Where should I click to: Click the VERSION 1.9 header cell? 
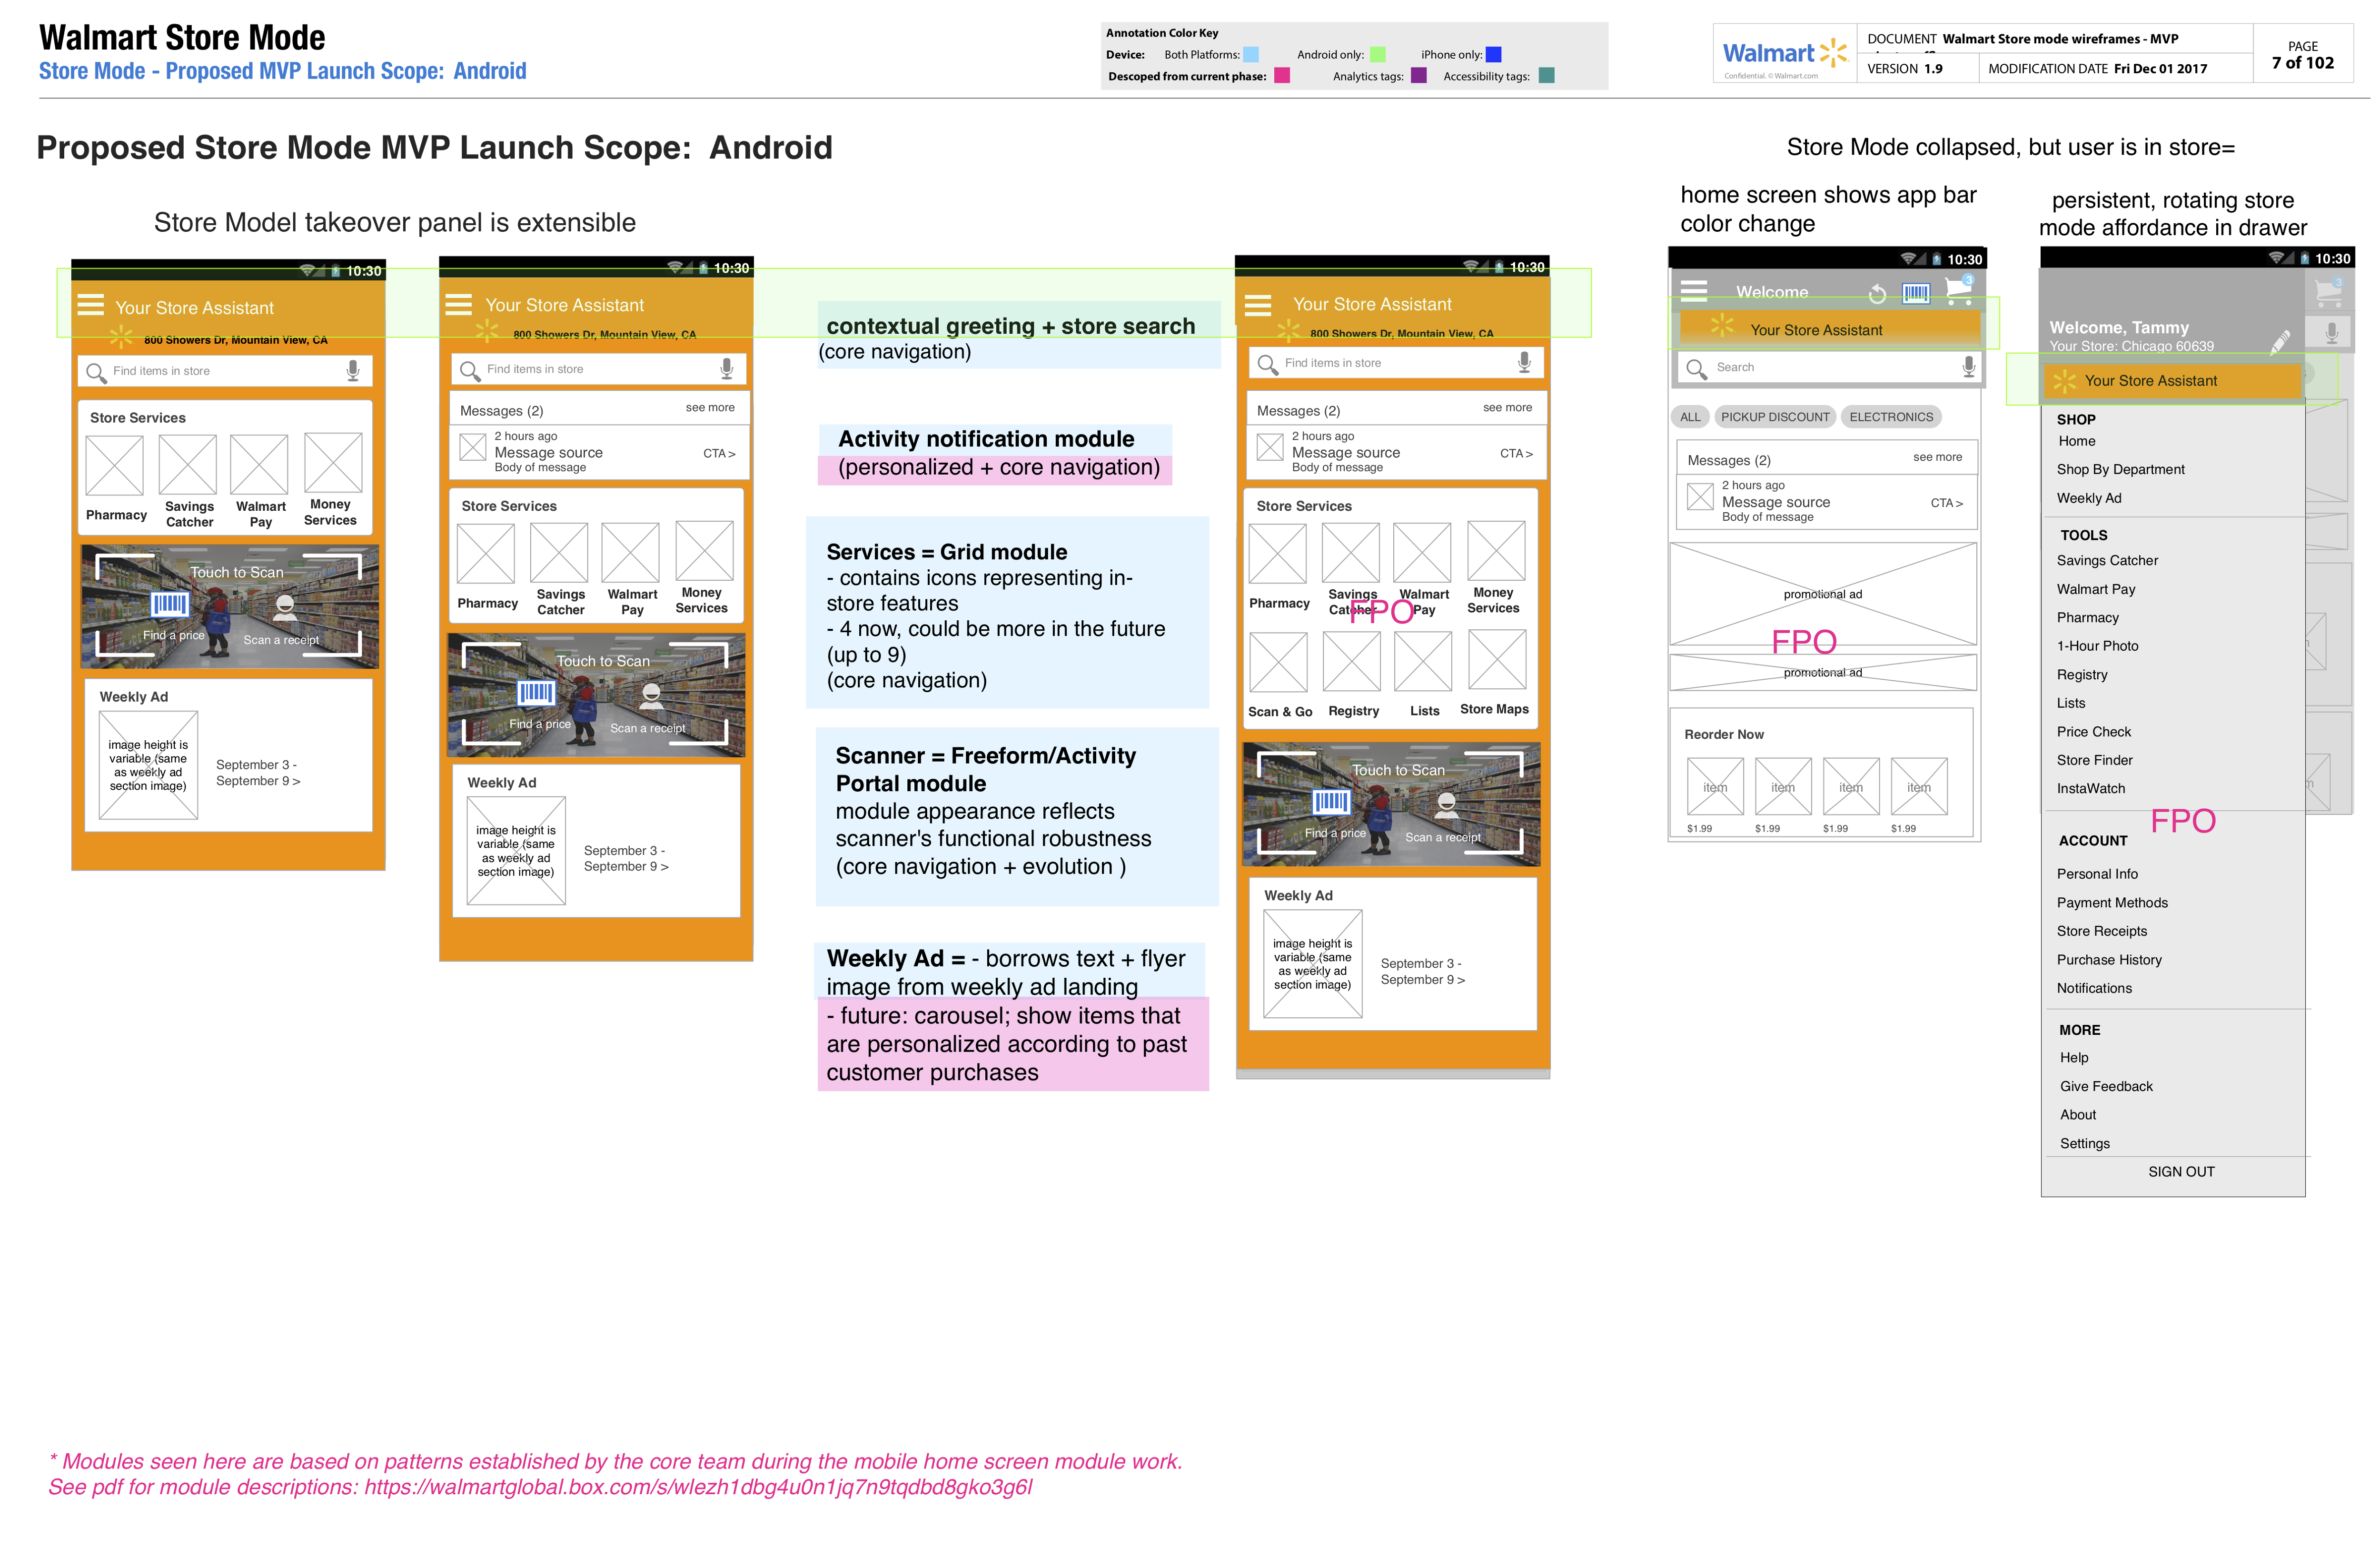click(x=1917, y=69)
